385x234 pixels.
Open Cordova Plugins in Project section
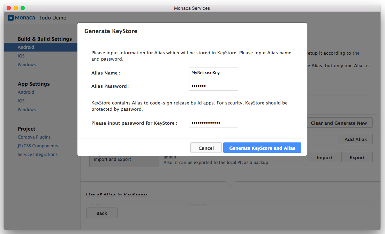34,137
